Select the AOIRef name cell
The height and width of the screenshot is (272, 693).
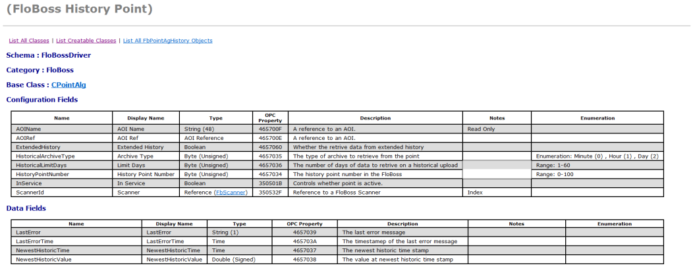[x=62, y=138]
